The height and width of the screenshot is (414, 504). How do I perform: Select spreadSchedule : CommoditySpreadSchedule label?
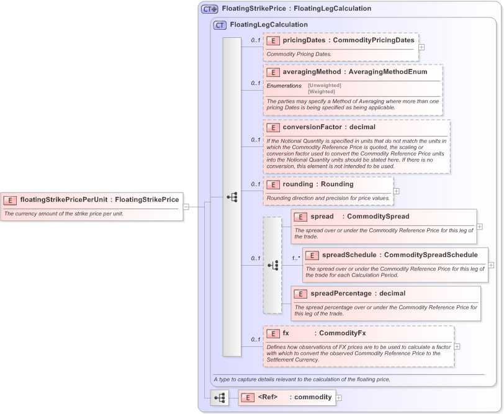(x=400, y=255)
